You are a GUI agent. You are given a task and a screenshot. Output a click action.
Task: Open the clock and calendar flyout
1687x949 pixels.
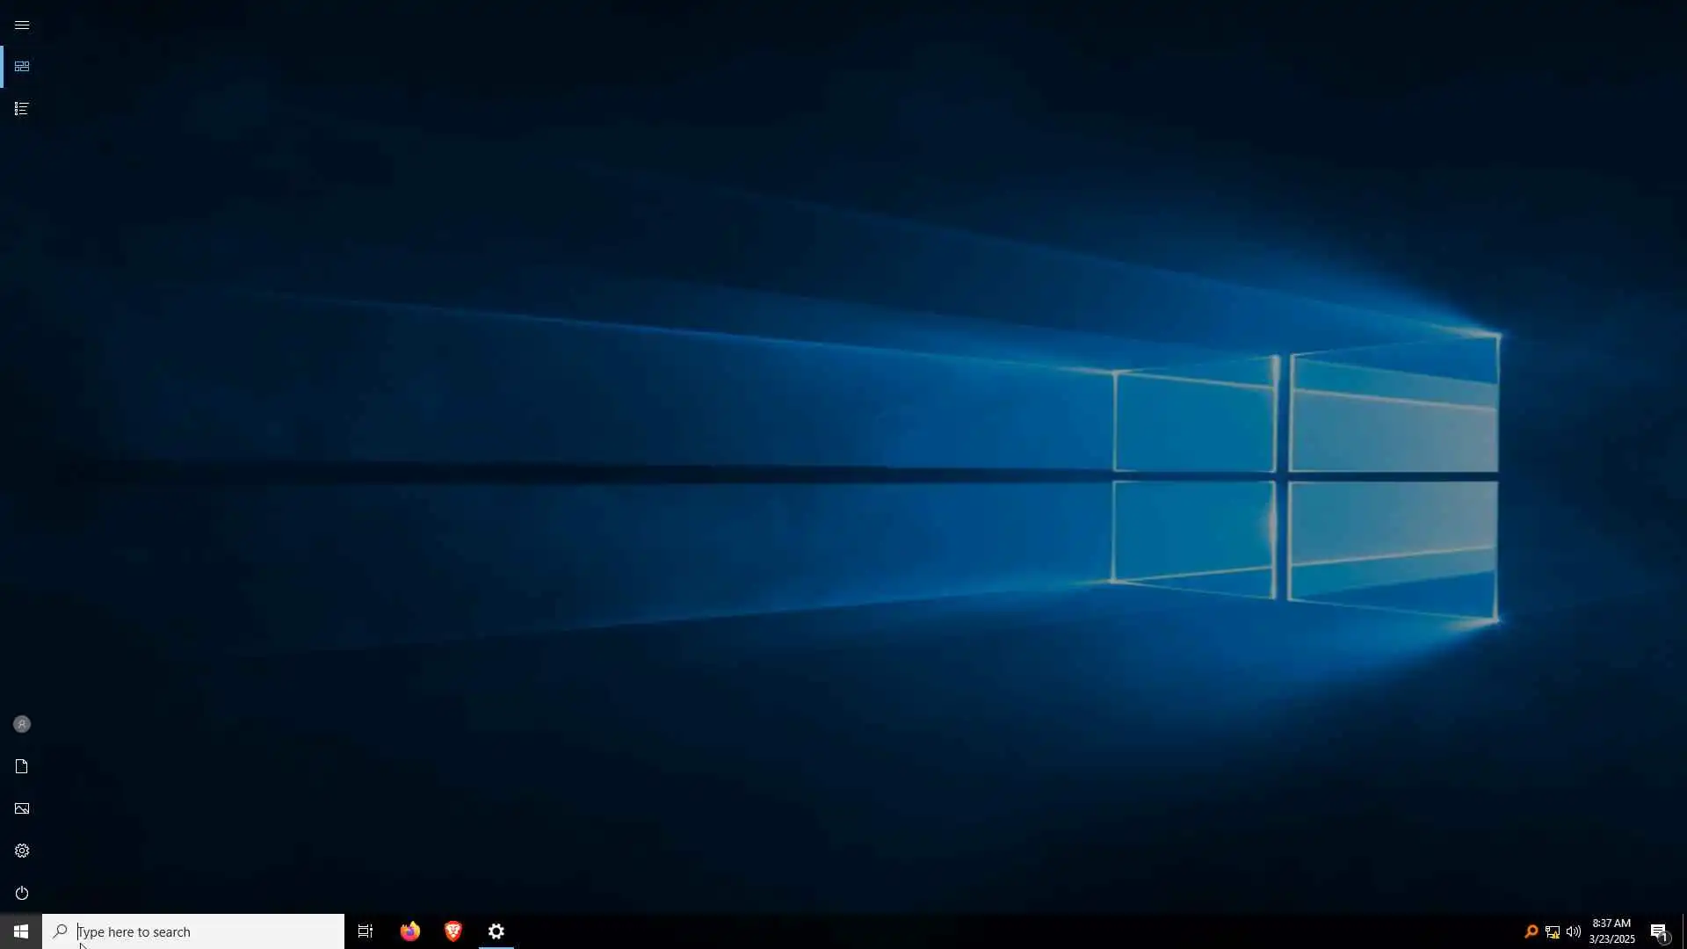(1611, 931)
